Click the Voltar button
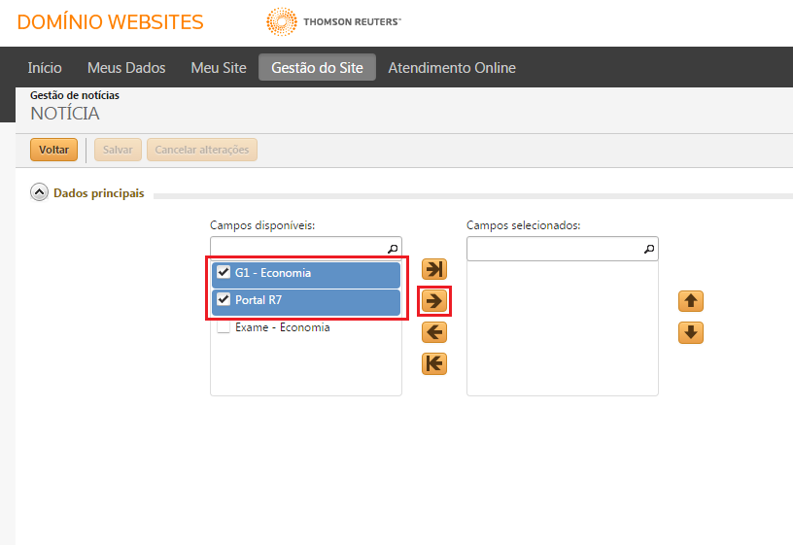This screenshot has width=793, height=545. point(53,150)
